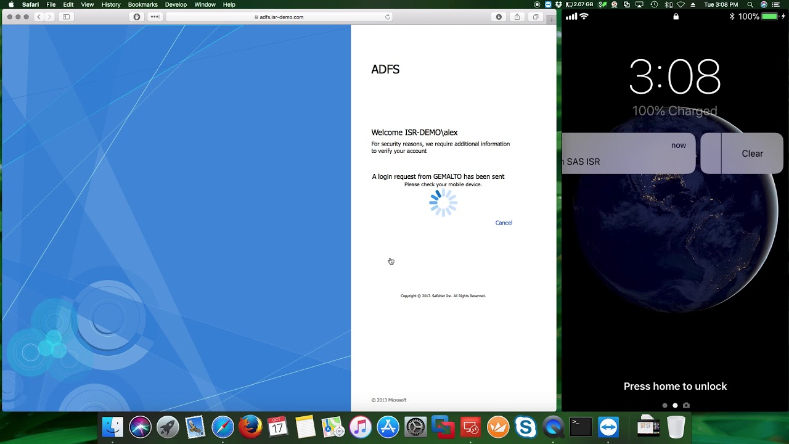Launch Skype from the dock
This screenshot has width=789, height=444.
click(526, 427)
